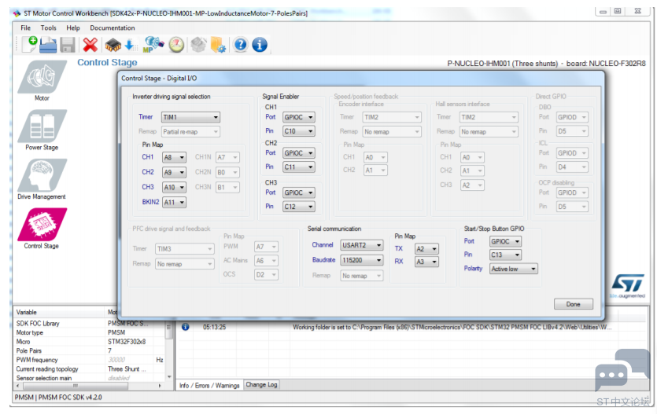Open Start/Stop Button Port GPIOC dropdown
The image size is (657, 414).
(x=505, y=241)
